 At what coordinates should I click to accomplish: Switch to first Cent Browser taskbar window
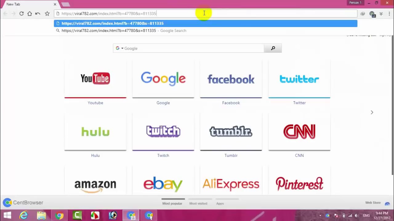tap(131, 215)
